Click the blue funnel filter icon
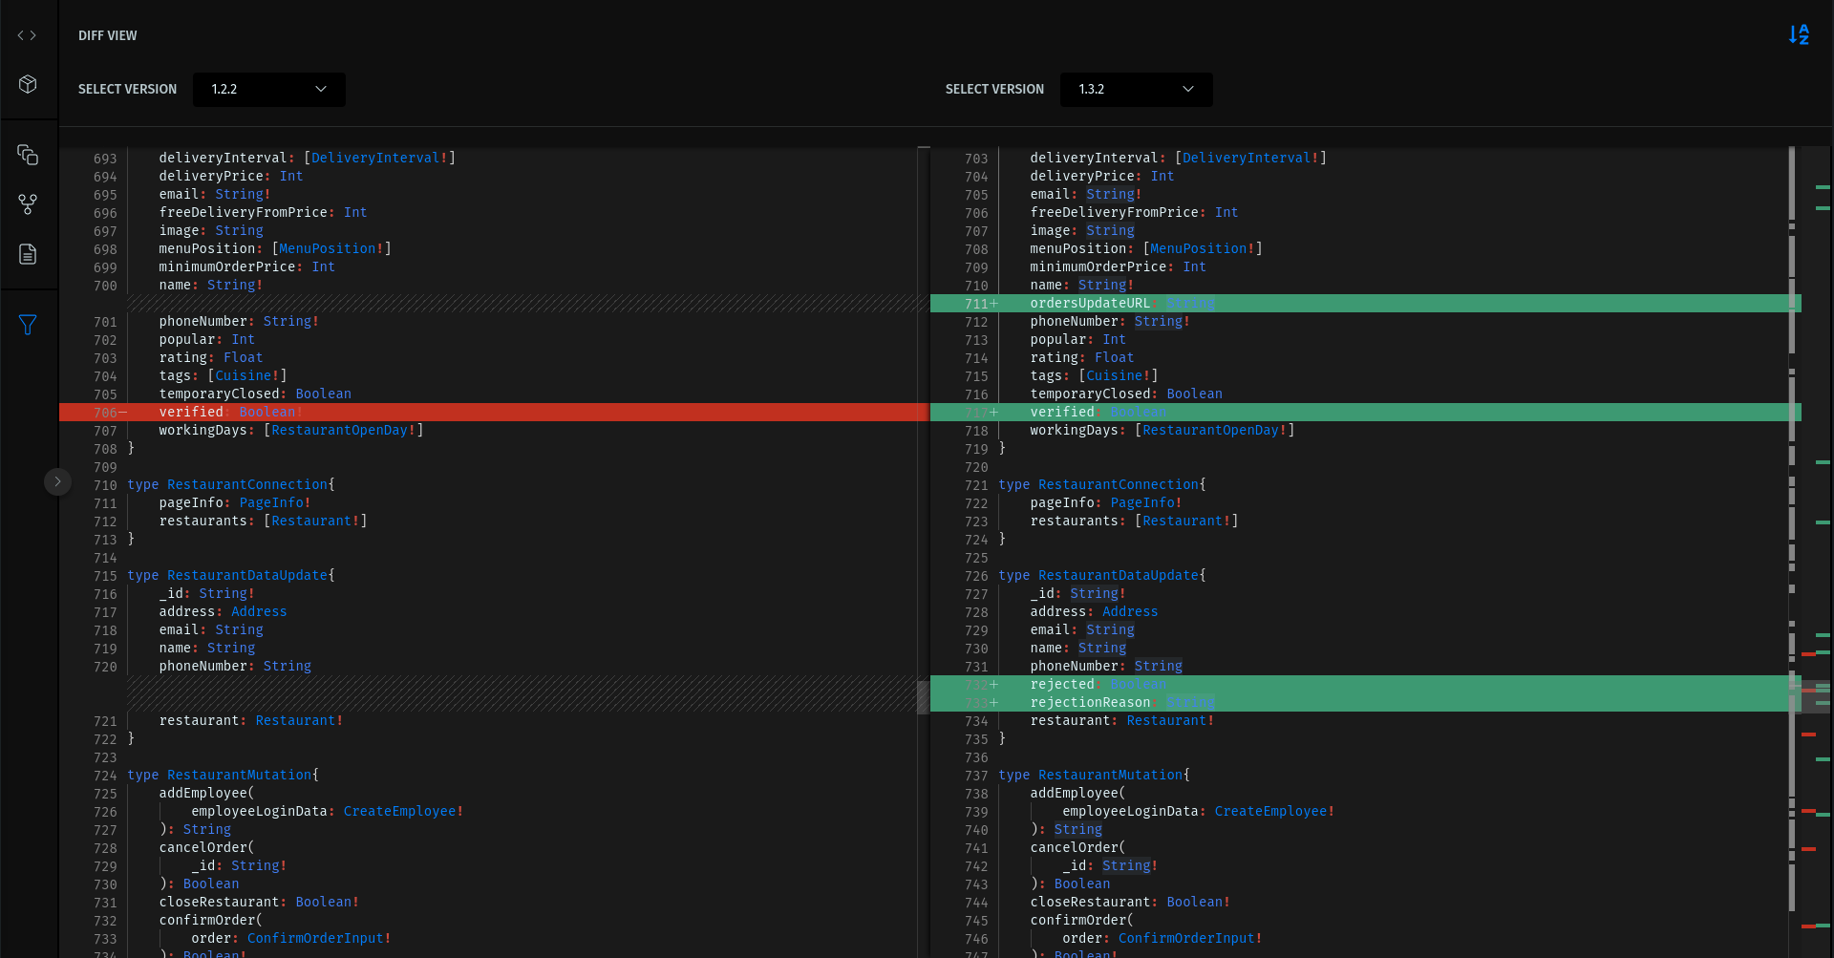This screenshot has height=958, width=1834. [x=28, y=325]
